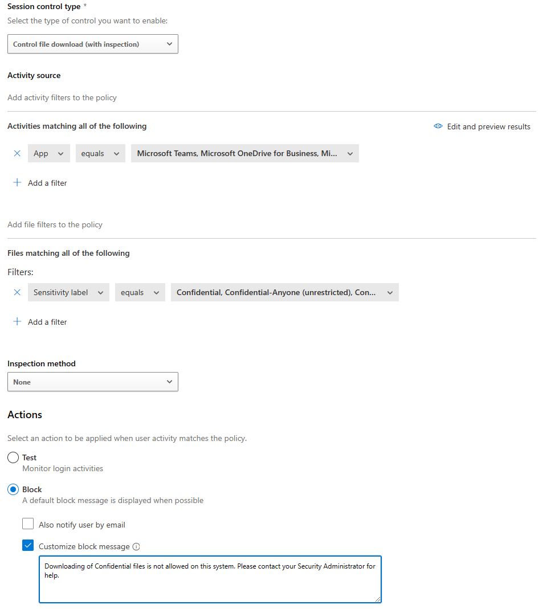Expand the Confidential labels value dropdown
This screenshot has width=543, height=609.
point(285,292)
